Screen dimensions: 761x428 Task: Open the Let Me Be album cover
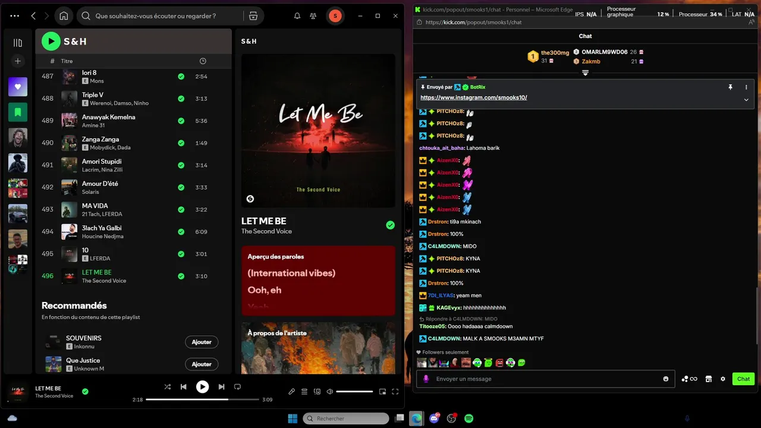tap(318, 131)
